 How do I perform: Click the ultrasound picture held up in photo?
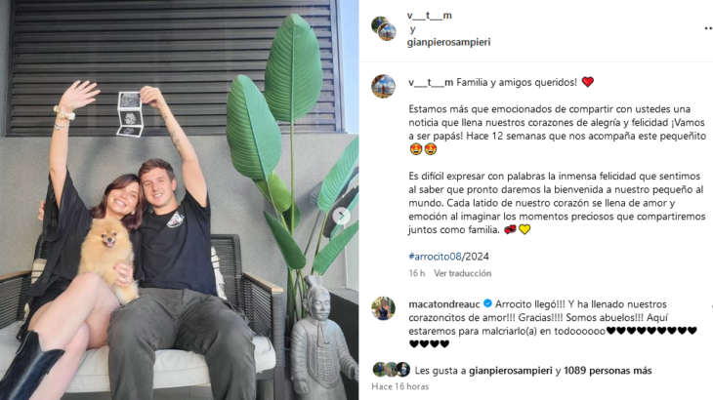point(130,114)
